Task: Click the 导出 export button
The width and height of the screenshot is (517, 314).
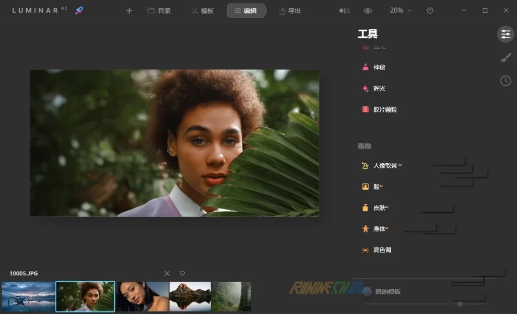Action: point(290,11)
